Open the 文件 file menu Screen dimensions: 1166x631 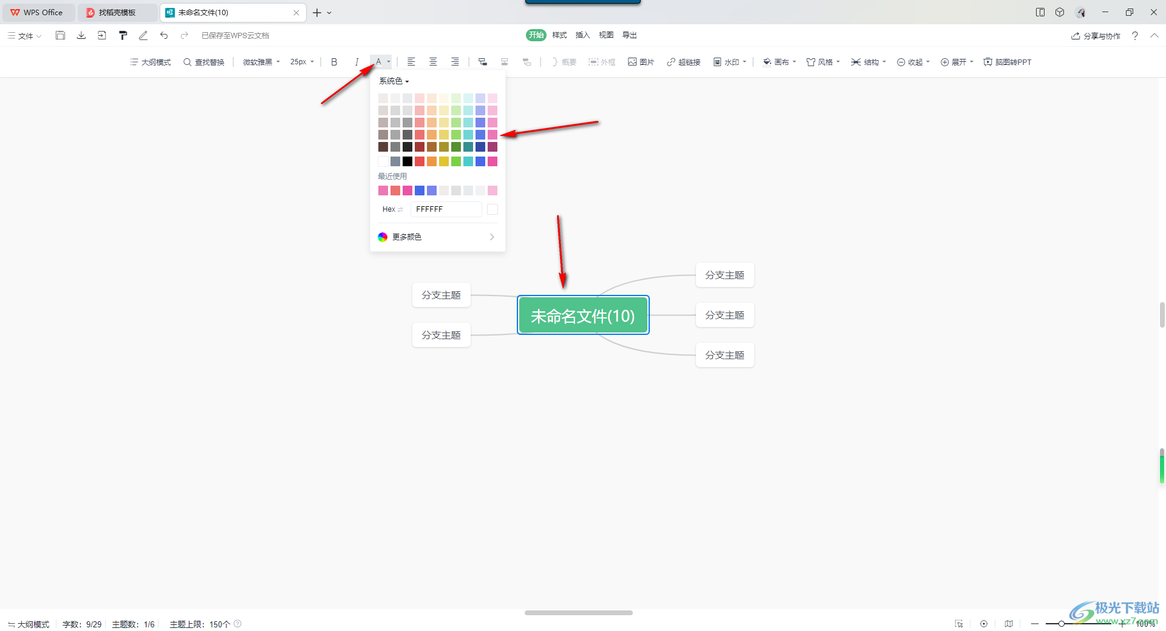click(x=25, y=36)
